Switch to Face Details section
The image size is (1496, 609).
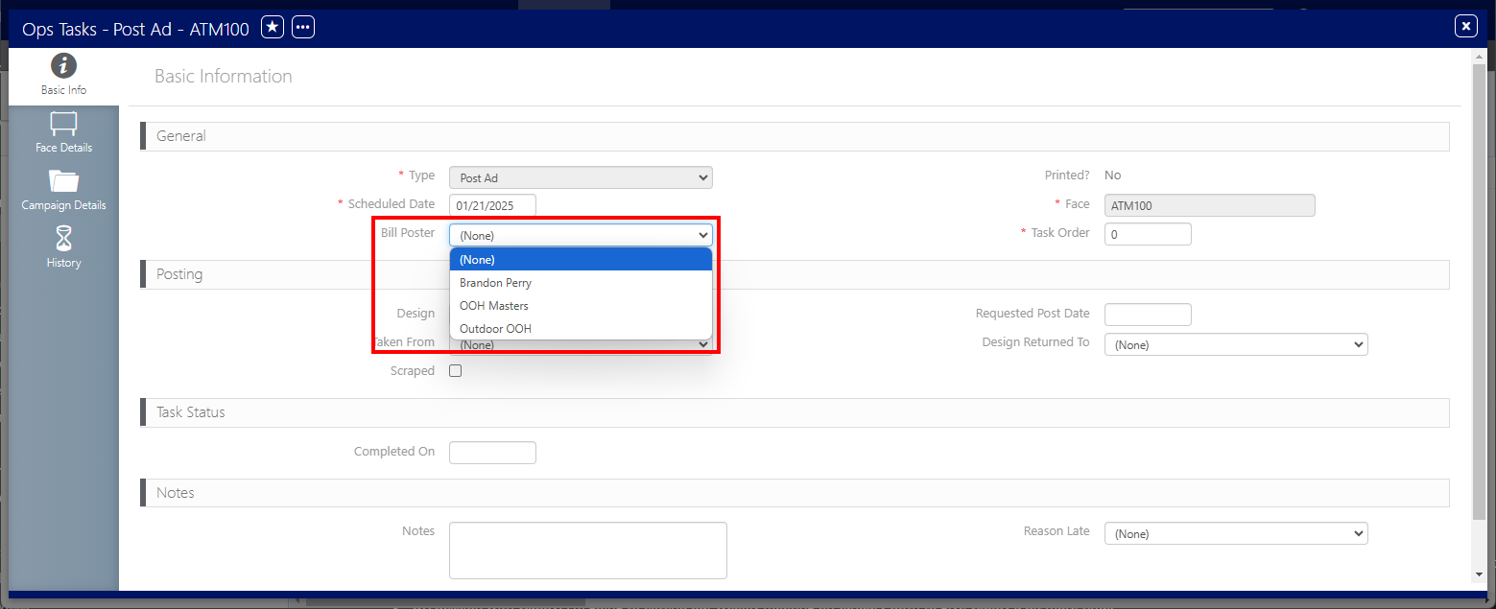click(x=63, y=133)
